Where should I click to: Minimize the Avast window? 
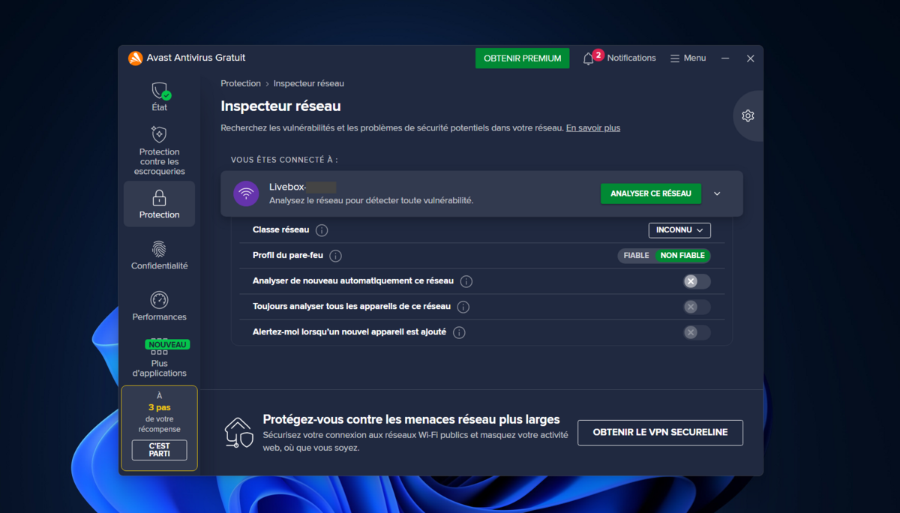tap(725, 58)
